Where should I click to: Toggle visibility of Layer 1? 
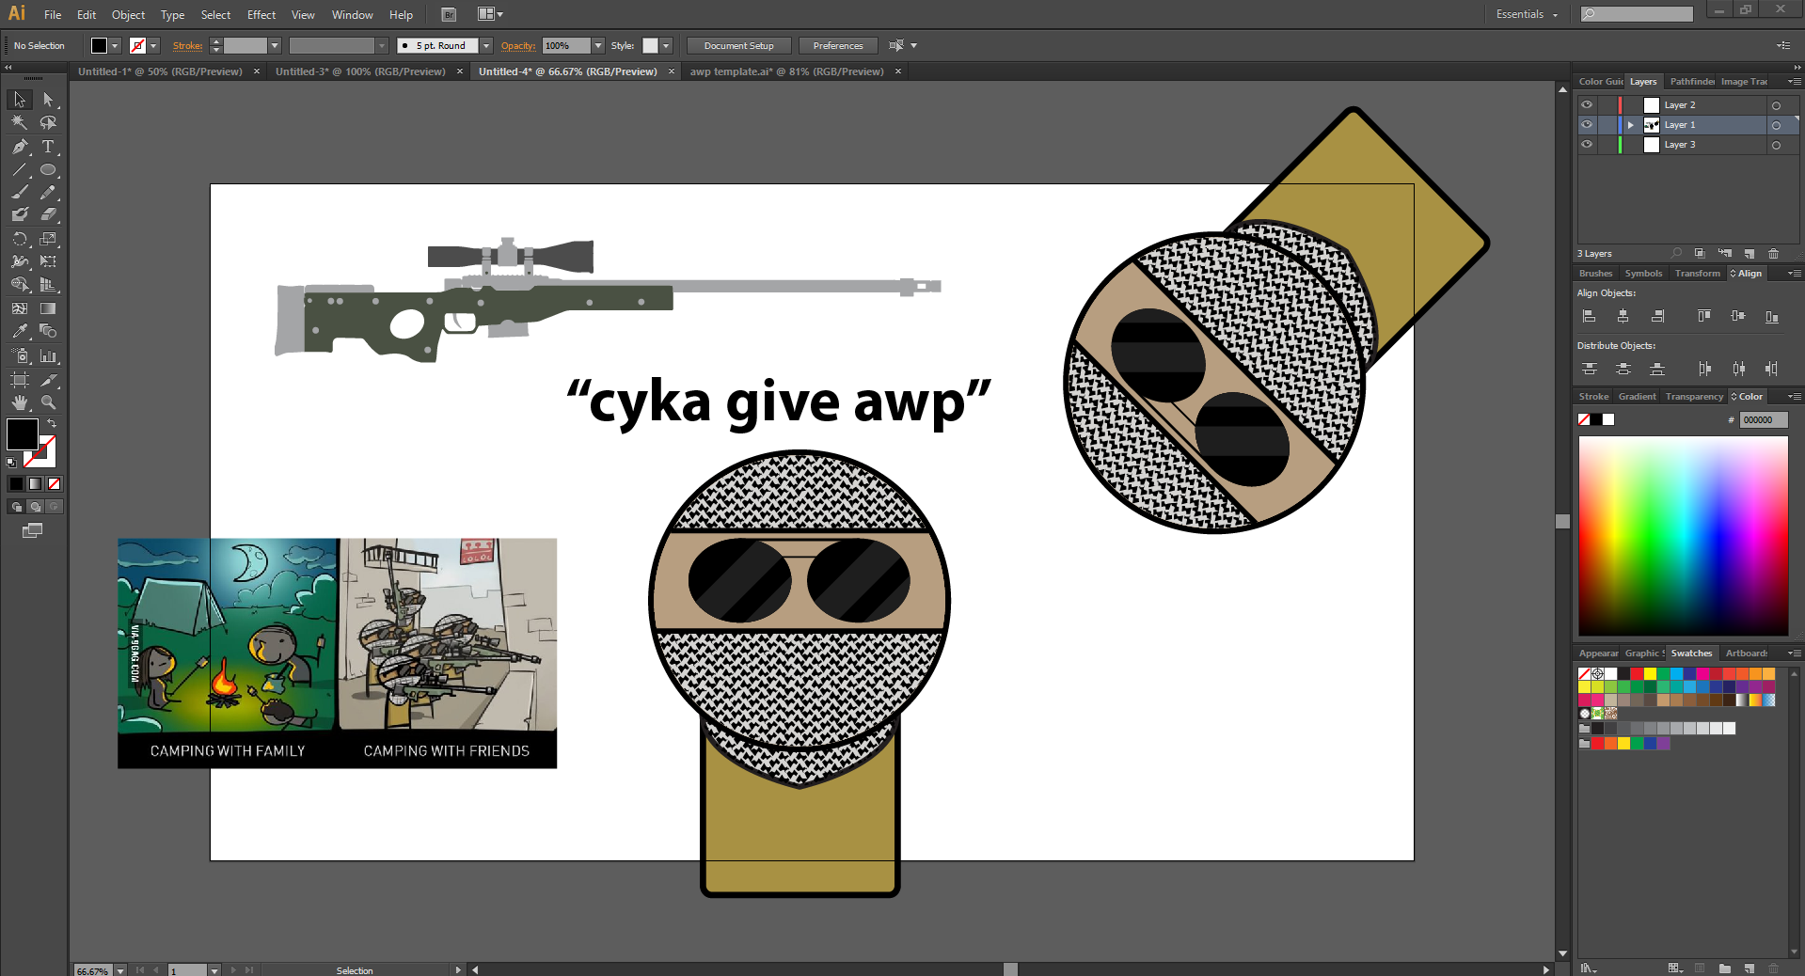(1587, 125)
